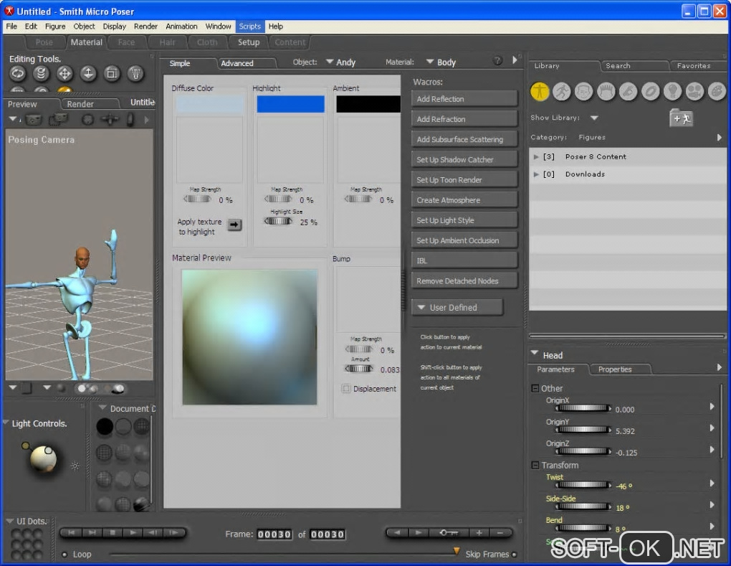Select the Taper editing tool

coord(135,73)
